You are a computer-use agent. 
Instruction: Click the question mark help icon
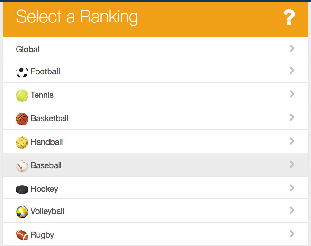point(289,17)
